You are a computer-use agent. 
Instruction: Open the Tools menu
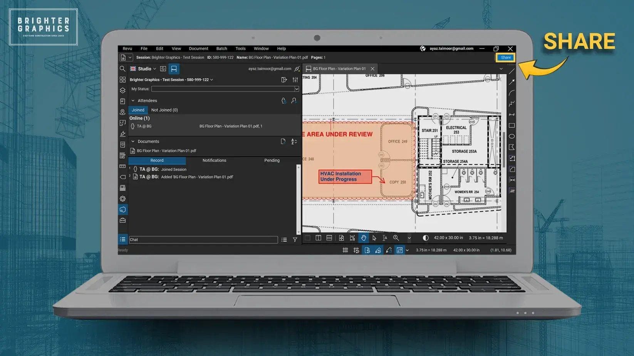coord(240,48)
